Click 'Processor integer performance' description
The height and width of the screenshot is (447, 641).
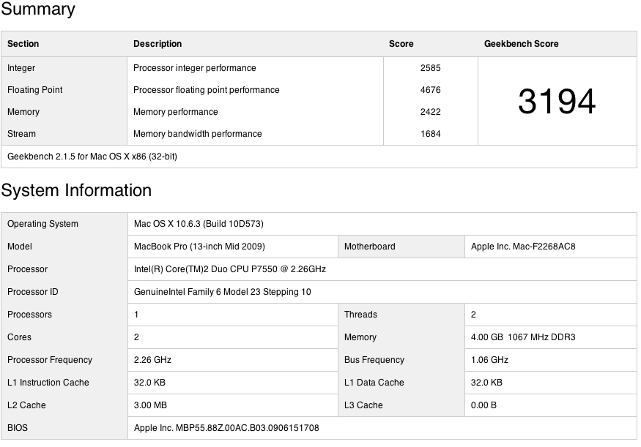click(195, 68)
